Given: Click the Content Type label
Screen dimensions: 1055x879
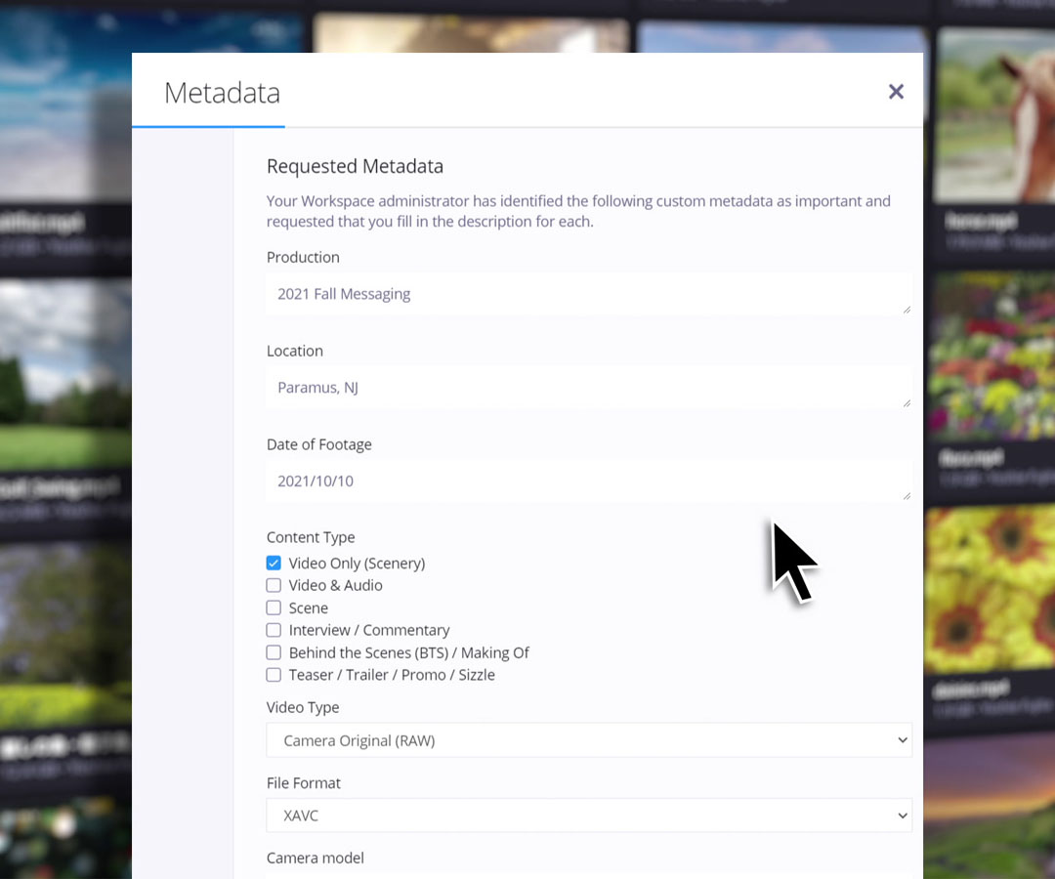Looking at the screenshot, I should click(x=311, y=537).
